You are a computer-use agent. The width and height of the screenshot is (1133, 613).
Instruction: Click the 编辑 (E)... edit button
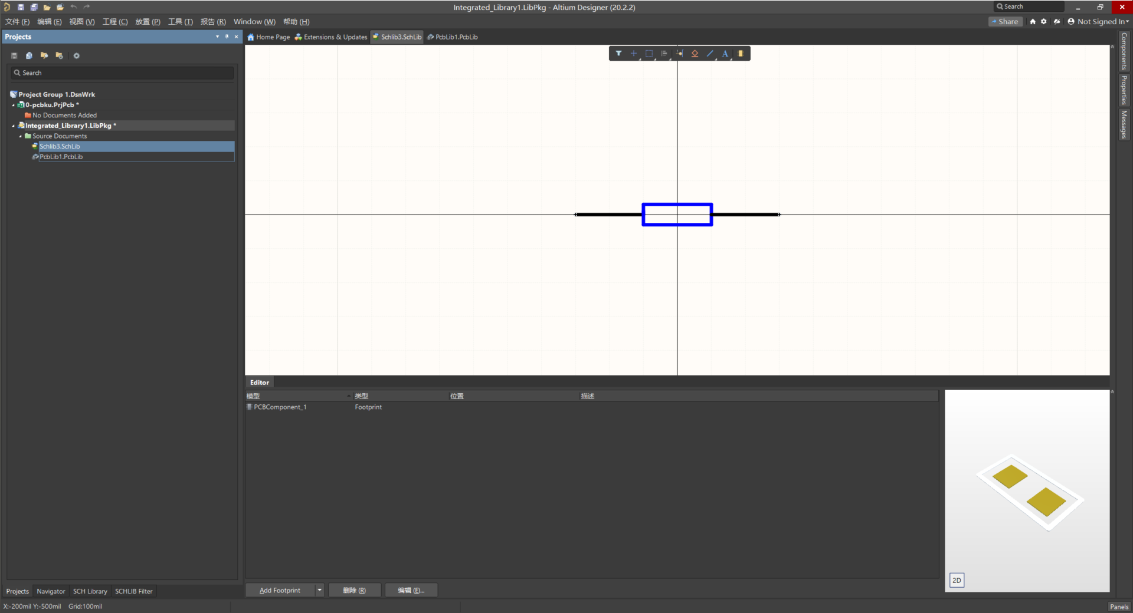[x=411, y=590]
